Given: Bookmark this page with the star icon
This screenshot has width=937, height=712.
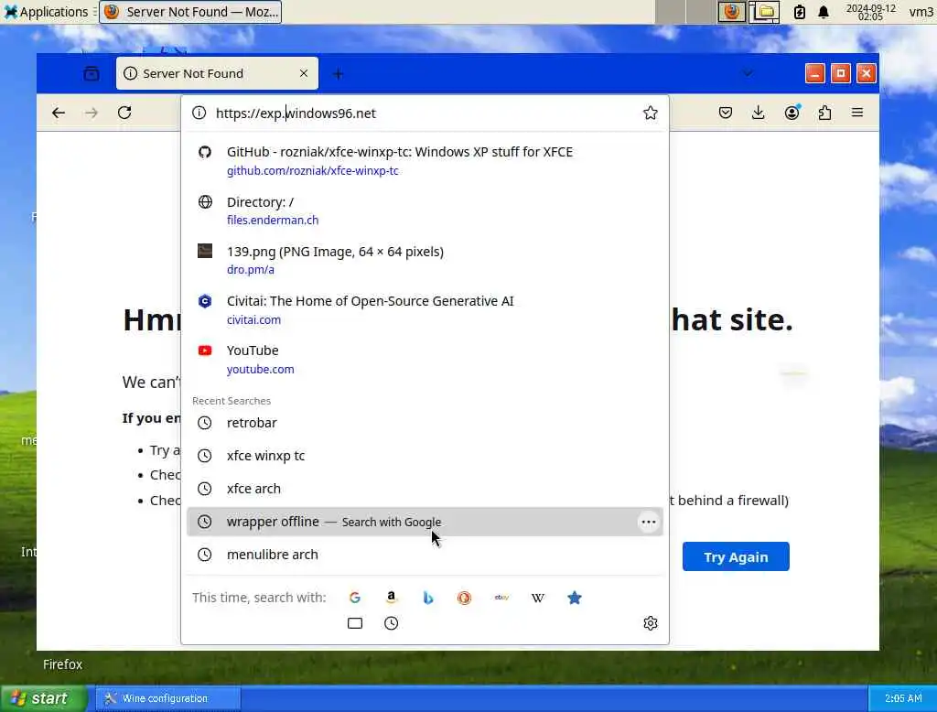Looking at the screenshot, I should coord(651,113).
